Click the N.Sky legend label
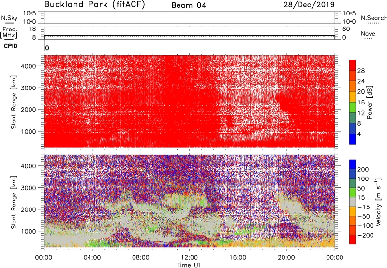Image resolution: width=387 pixels, height=268 pixels. (9, 18)
